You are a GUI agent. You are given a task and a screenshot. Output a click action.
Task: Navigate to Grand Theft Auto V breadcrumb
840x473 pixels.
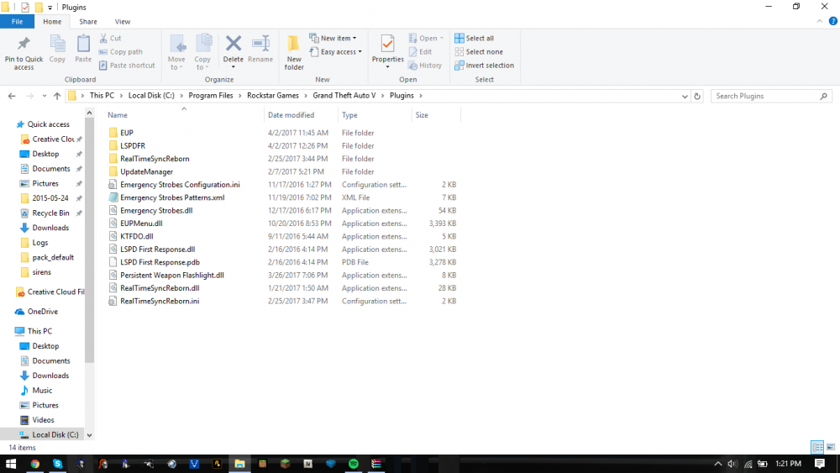point(344,95)
